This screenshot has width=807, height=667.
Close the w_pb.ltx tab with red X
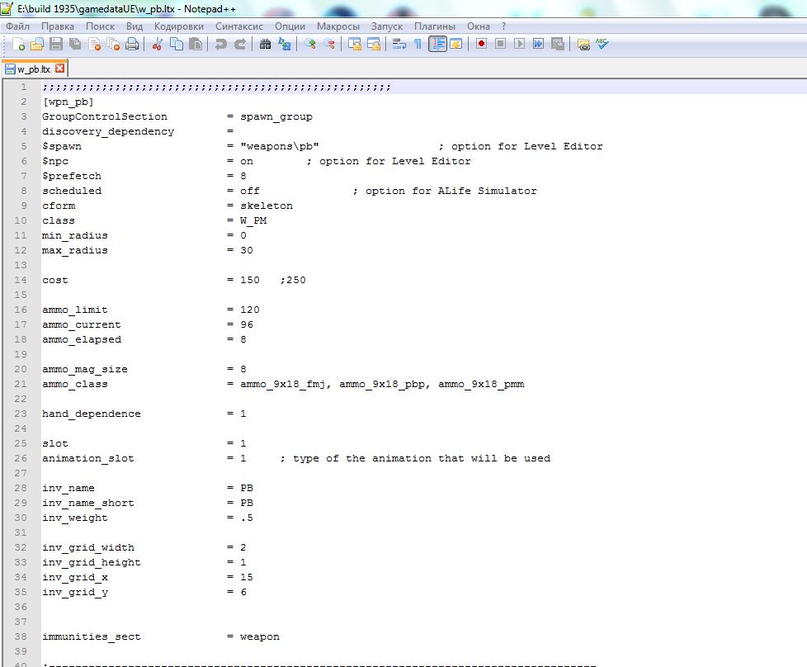[59, 69]
